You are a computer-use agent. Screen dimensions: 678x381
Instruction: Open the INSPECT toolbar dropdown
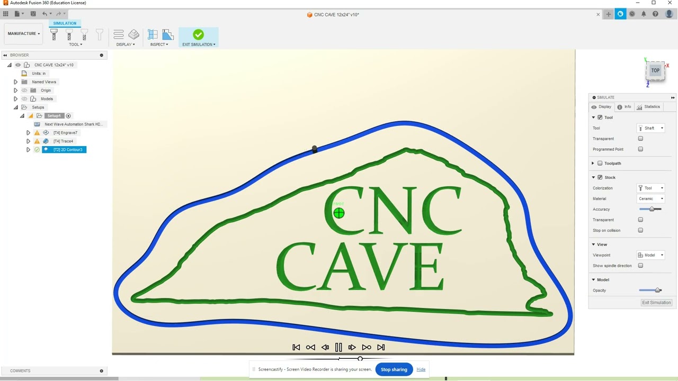click(159, 44)
